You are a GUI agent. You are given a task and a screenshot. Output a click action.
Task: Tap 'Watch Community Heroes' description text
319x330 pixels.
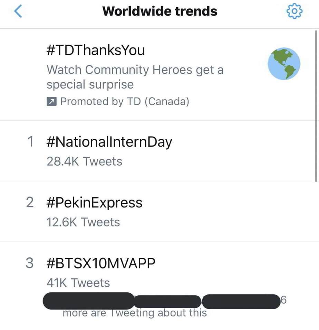tap(135, 70)
